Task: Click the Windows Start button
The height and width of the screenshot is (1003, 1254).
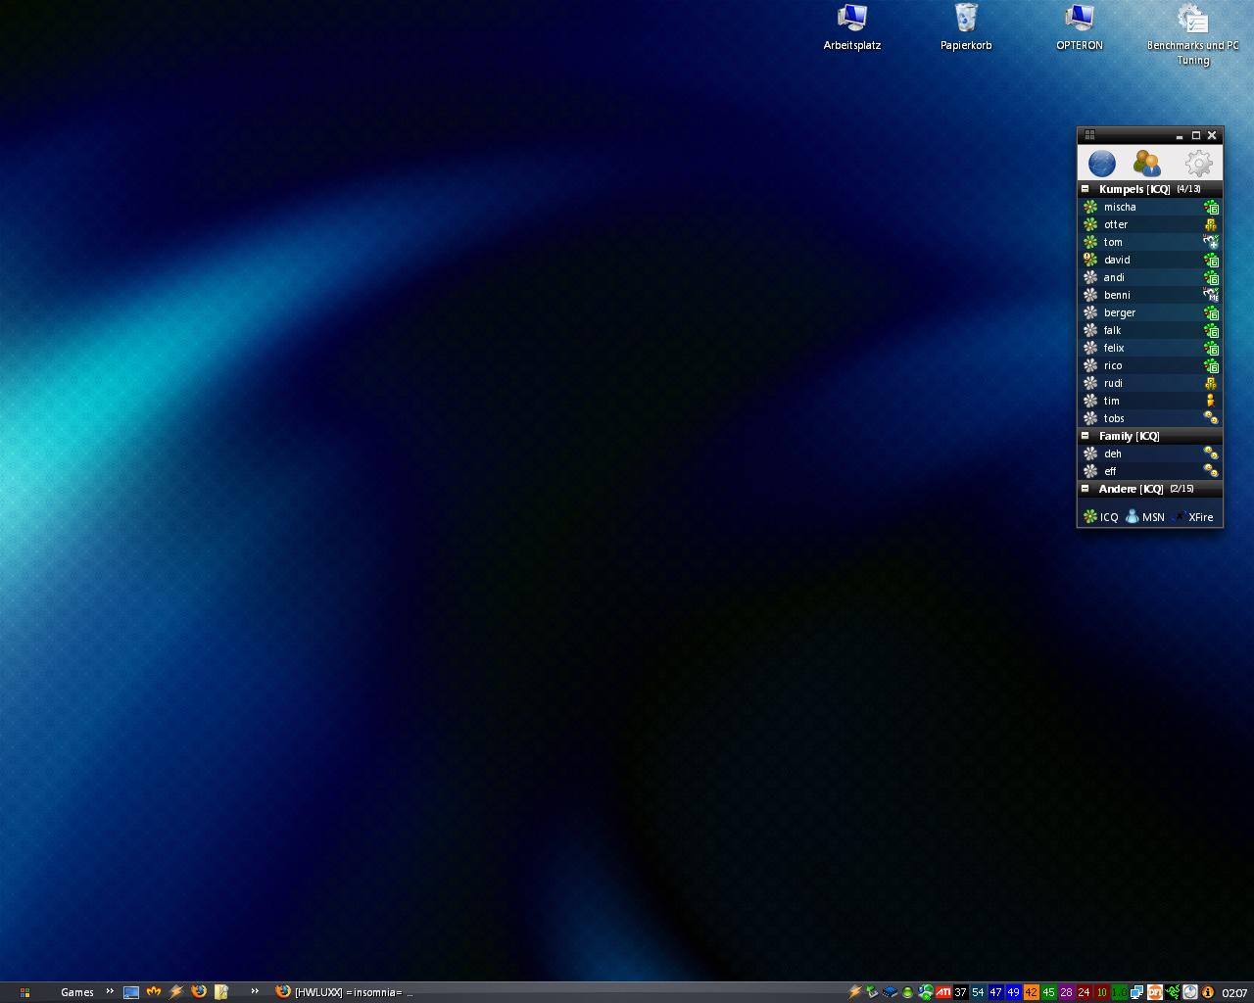Action: point(24,992)
